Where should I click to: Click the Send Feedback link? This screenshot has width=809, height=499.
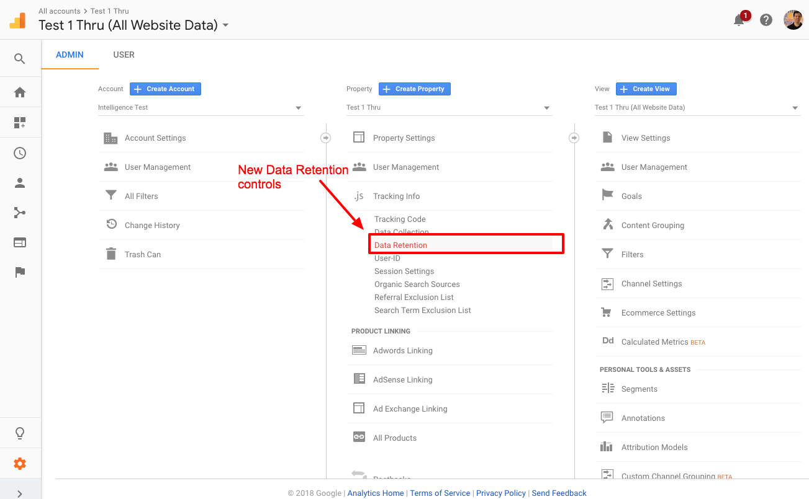click(559, 493)
